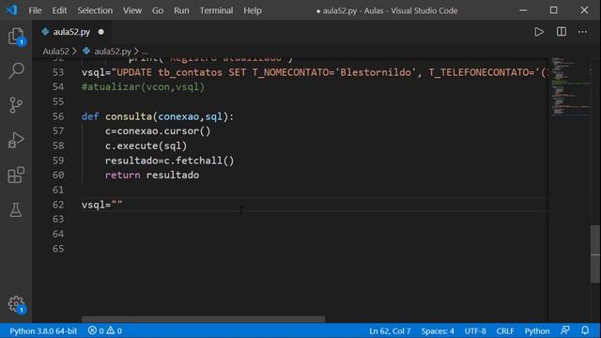This screenshot has width=601, height=338.
Task: Open the View menu
Action: point(132,10)
